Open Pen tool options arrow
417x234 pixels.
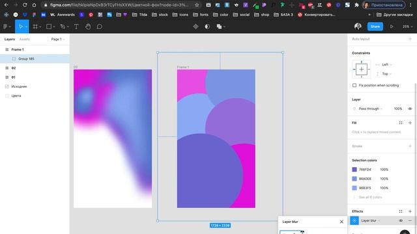pyautogui.click(x=68, y=27)
